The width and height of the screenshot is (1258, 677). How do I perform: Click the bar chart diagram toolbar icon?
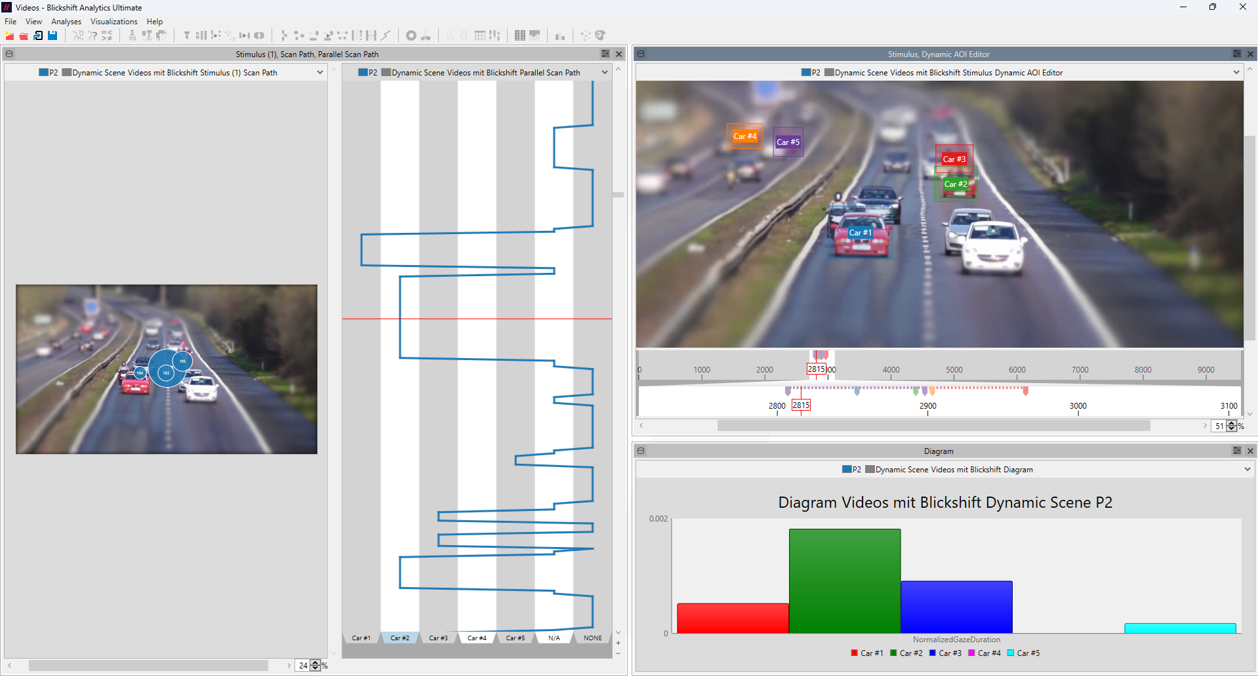coord(559,35)
